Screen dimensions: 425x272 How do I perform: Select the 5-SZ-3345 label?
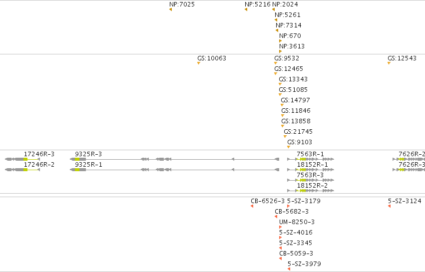[x=296, y=243]
